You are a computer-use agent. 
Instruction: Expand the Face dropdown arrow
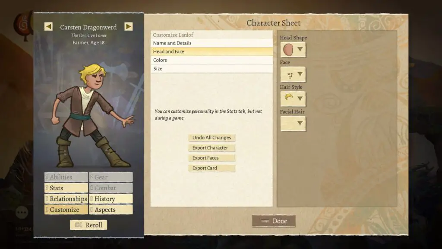pos(300,74)
